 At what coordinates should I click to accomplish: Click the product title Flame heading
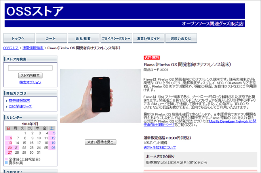click(x=187, y=65)
